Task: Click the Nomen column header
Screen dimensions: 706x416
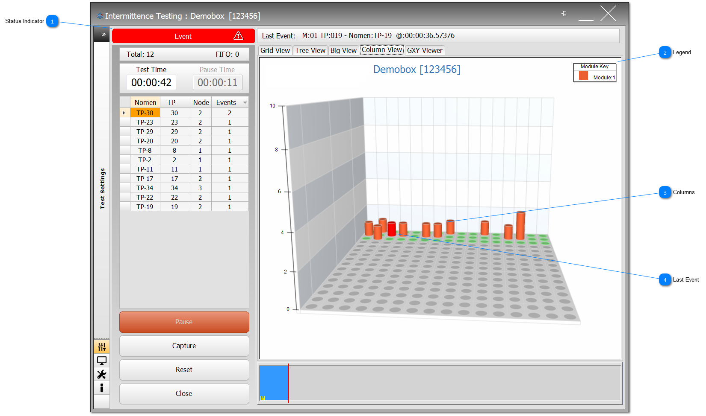Action: click(x=145, y=102)
